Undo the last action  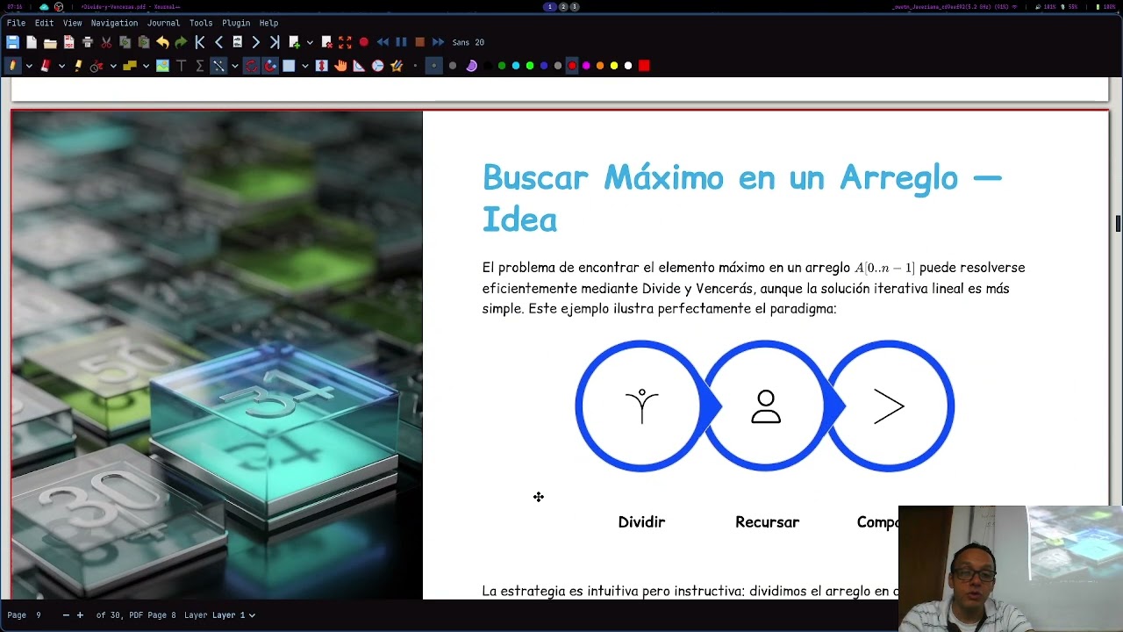coord(162,42)
